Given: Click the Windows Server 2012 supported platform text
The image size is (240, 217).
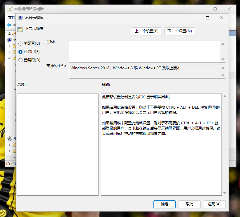Looking at the screenshot, I should pos(126,68).
